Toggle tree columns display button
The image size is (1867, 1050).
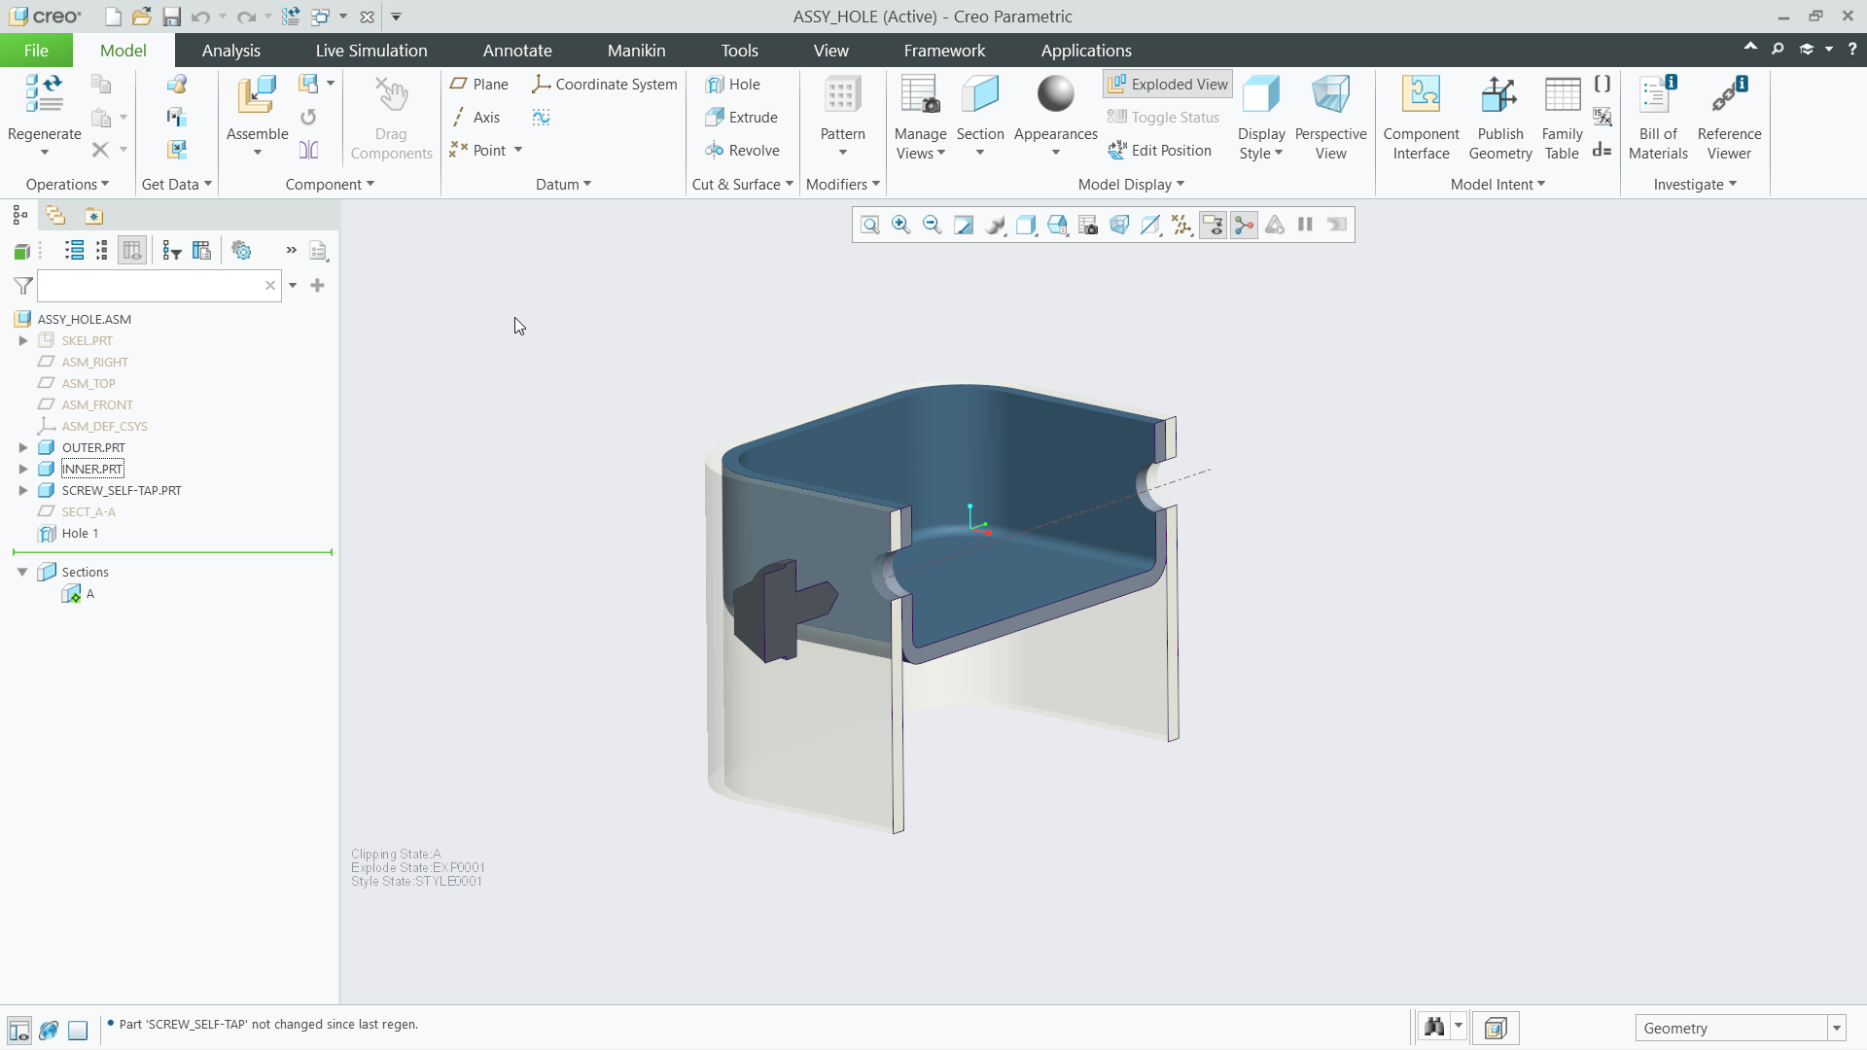coord(132,251)
